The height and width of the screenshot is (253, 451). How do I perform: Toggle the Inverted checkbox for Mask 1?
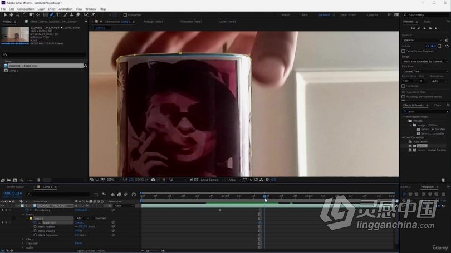94,219
